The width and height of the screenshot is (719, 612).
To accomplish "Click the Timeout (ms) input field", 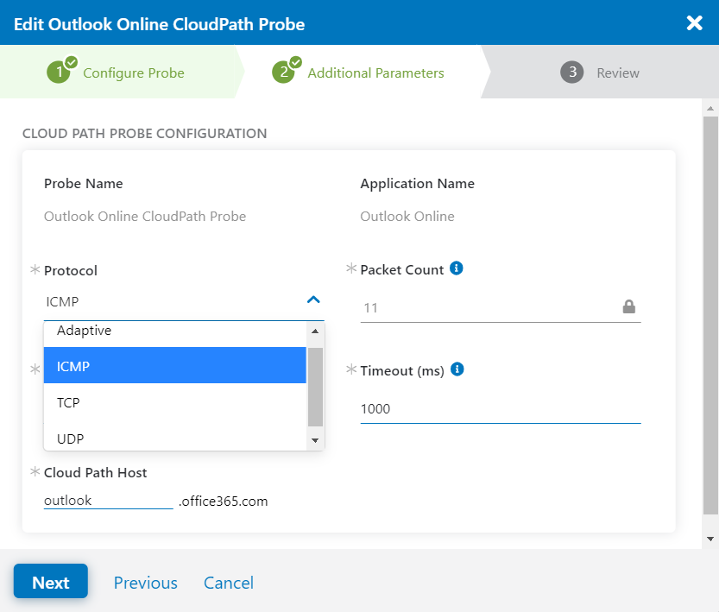I will 499,409.
